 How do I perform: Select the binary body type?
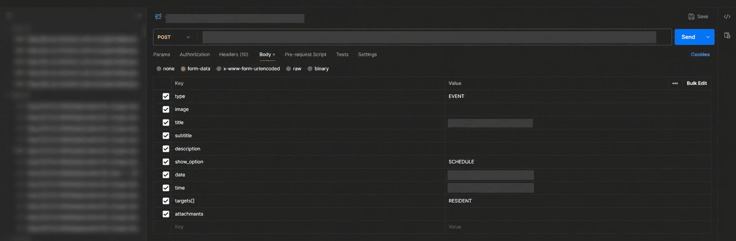point(310,69)
